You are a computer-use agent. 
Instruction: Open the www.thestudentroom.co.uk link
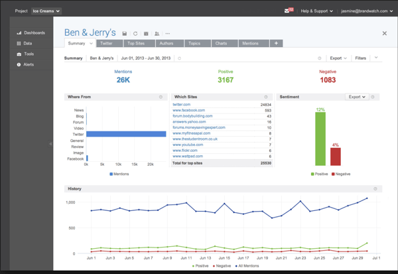(x=195, y=139)
